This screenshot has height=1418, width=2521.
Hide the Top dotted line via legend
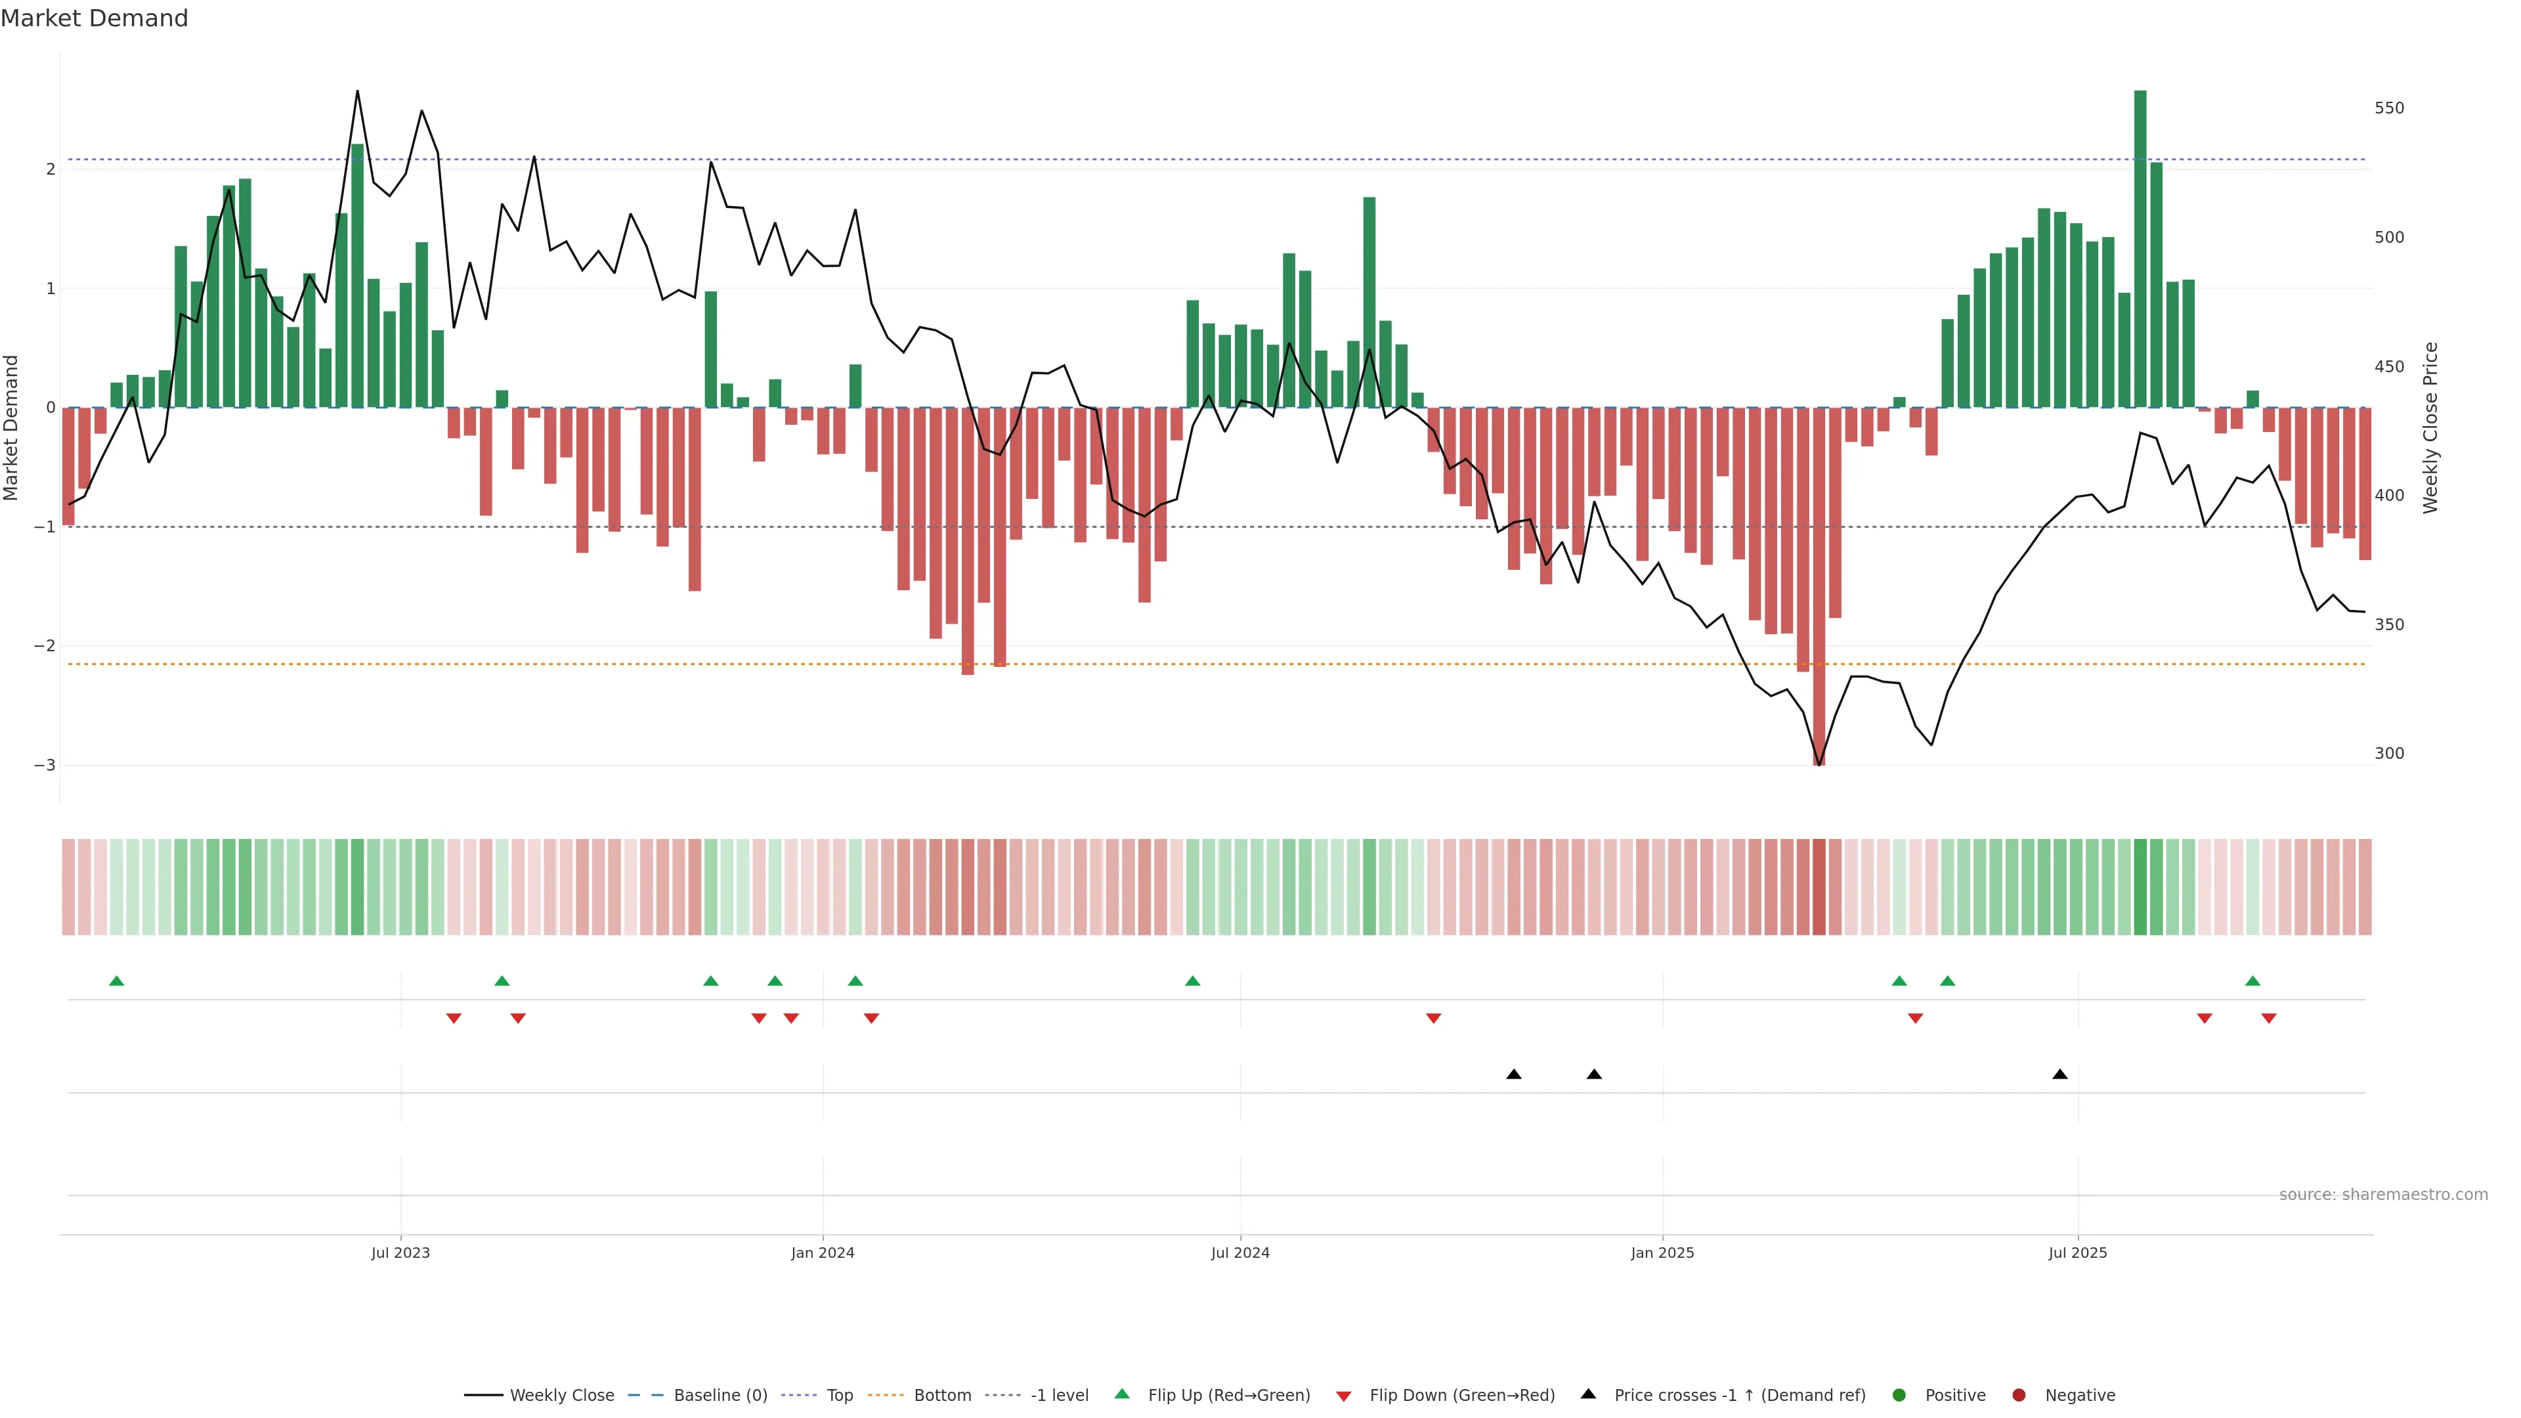[839, 1394]
